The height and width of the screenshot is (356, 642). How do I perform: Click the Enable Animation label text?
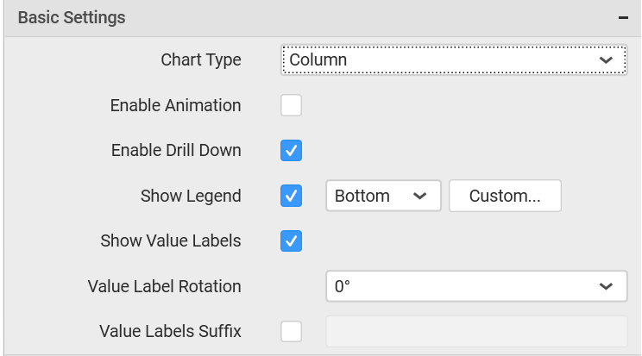(x=175, y=105)
